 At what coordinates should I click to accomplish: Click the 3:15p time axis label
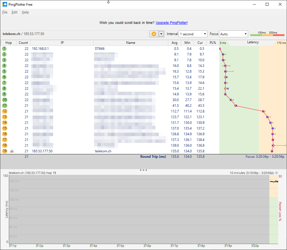[120, 246]
